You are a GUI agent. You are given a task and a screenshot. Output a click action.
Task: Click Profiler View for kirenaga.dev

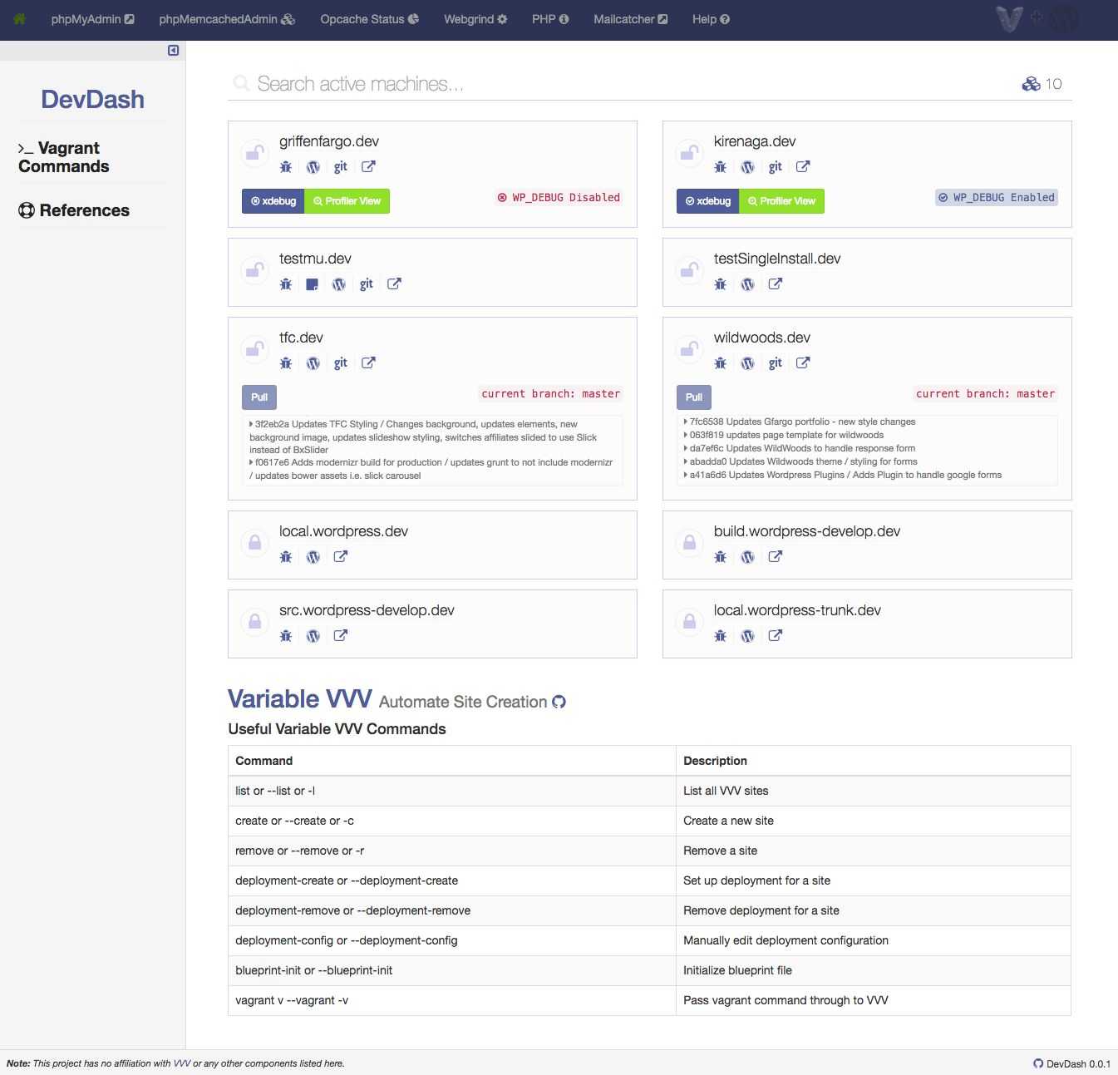[x=781, y=201]
